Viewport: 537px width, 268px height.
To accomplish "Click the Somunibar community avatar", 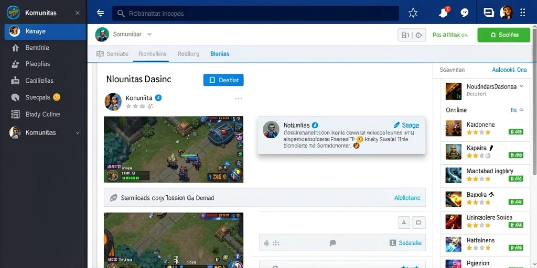I will point(102,35).
